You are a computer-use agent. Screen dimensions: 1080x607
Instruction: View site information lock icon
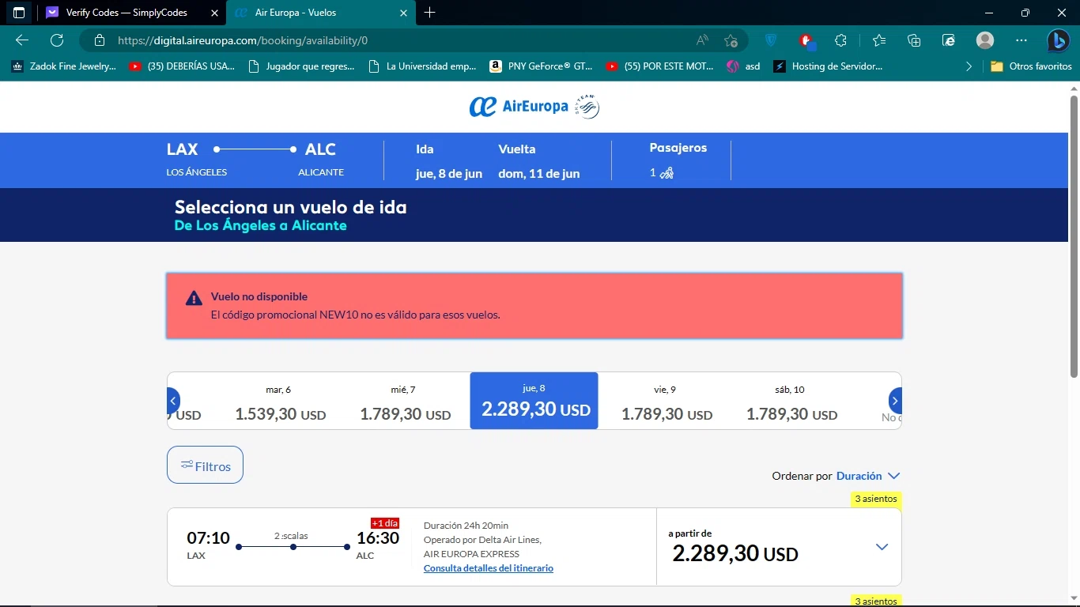tap(99, 40)
